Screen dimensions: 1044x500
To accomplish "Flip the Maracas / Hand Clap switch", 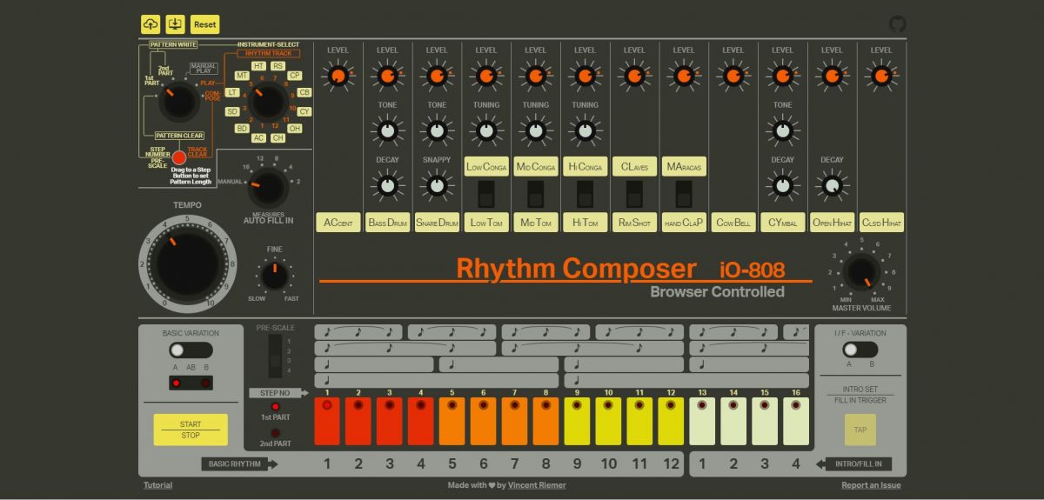I will (x=684, y=193).
